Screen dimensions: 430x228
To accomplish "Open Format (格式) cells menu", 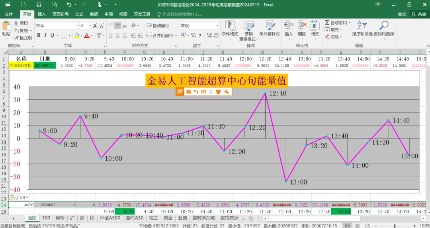I will pos(315,30).
